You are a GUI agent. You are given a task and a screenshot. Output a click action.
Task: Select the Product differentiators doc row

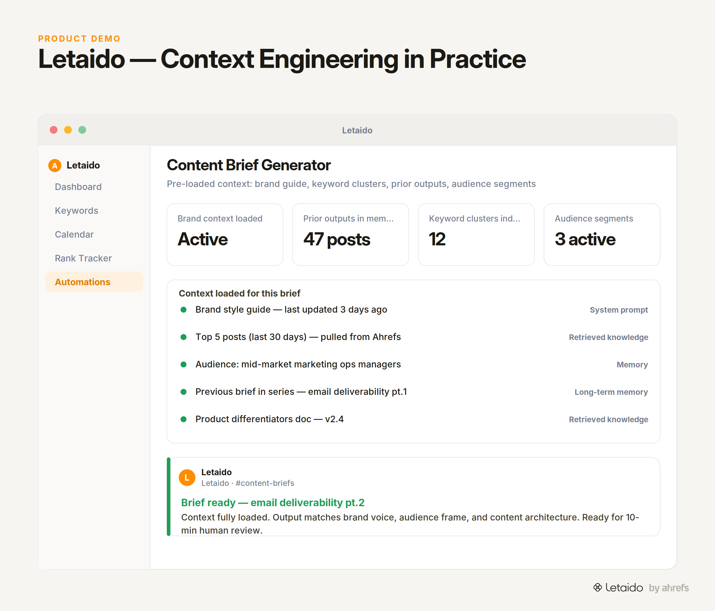pos(414,419)
